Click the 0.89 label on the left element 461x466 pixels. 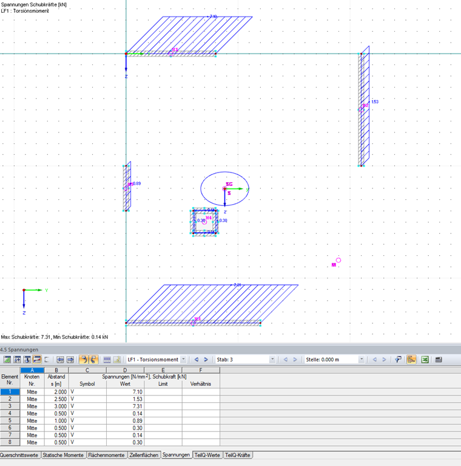pos(136,183)
